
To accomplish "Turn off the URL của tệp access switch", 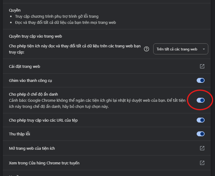I will point(200,120).
